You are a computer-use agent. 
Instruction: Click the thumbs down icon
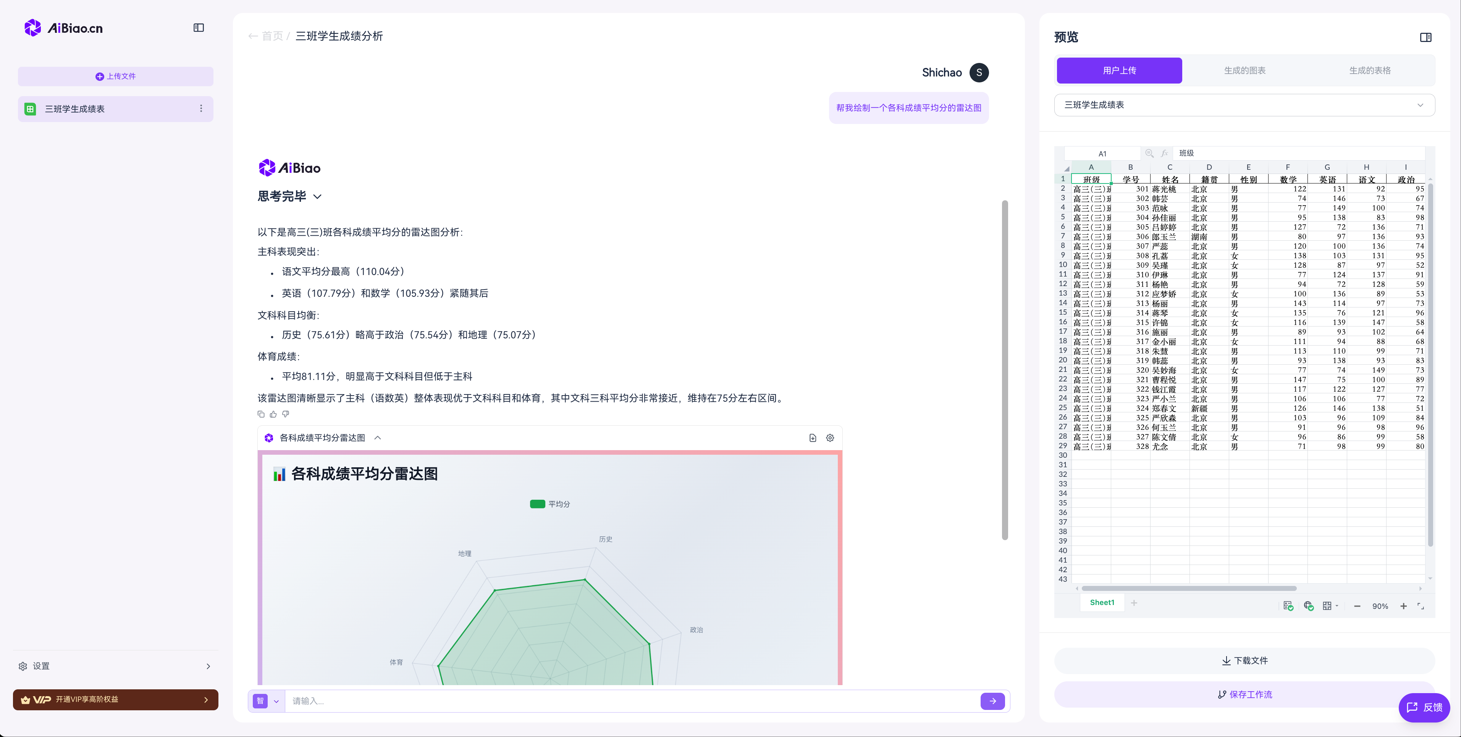coord(286,414)
